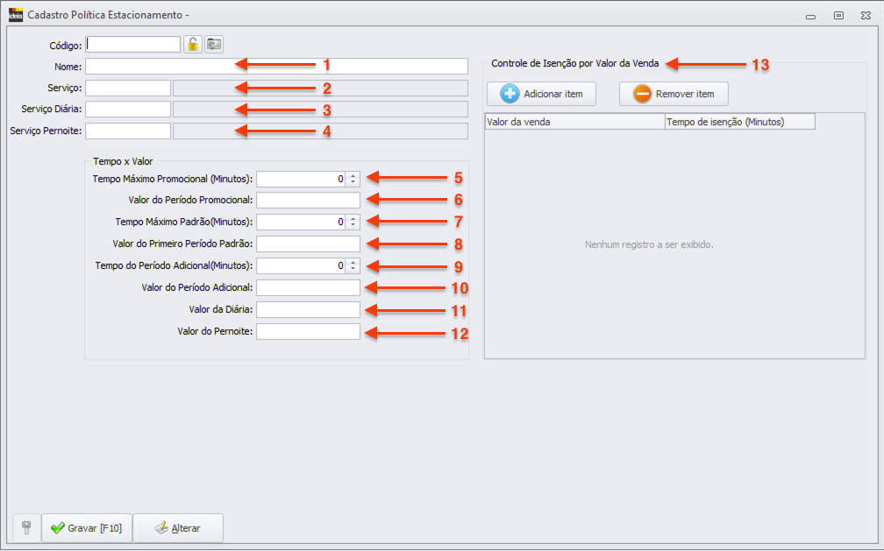Click the folder search icon beside Código
Screen dimensions: 884x551
coord(214,44)
